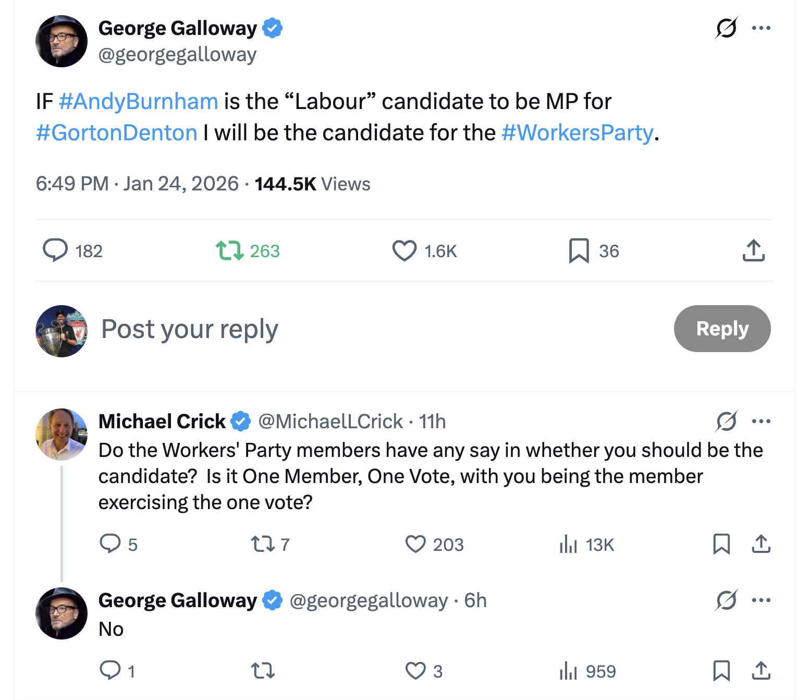Open reply thread on Galloway's main post
809x700 pixels.
[x=55, y=250]
